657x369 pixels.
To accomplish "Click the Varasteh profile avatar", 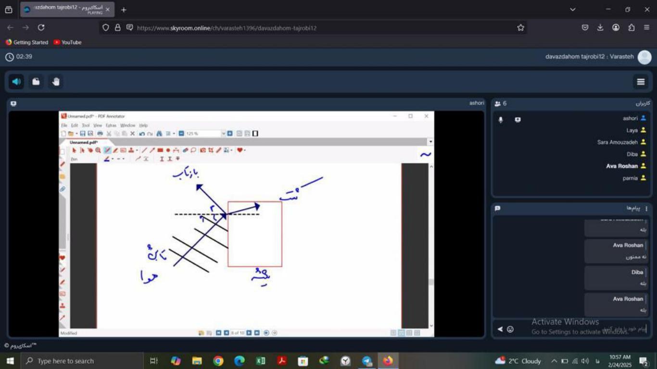I will click(644, 57).
